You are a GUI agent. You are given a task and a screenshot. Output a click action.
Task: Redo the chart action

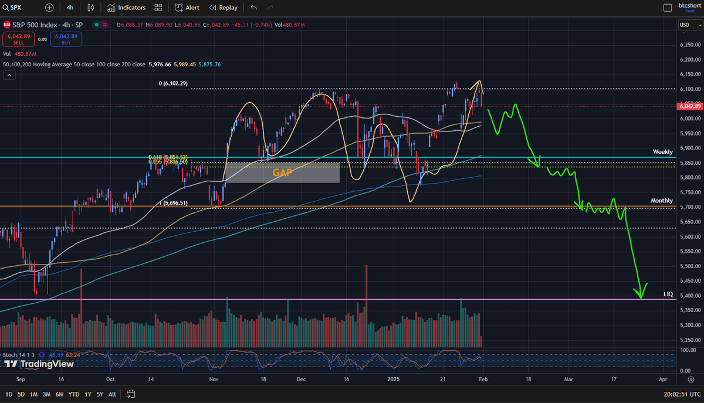pyautogui.click(x=270, y=8)
